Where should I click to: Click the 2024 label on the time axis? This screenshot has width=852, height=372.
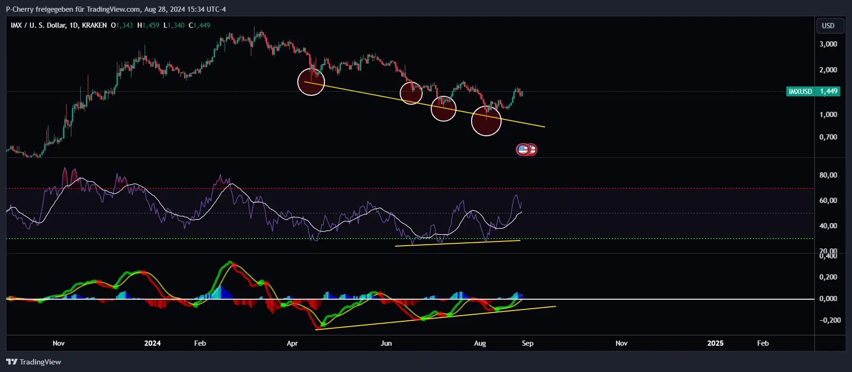point(152,343)
